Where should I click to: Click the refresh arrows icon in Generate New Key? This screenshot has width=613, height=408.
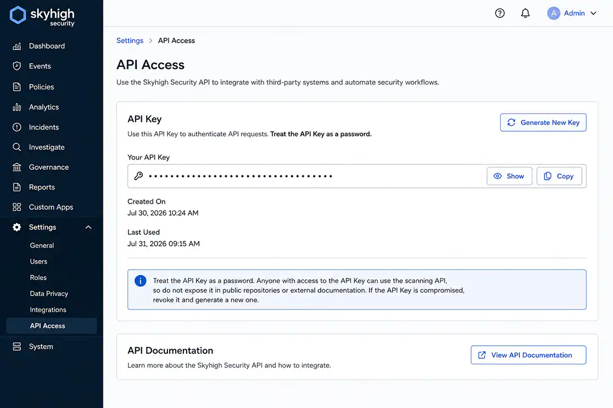pyautogui.click(x=511, y=122)
